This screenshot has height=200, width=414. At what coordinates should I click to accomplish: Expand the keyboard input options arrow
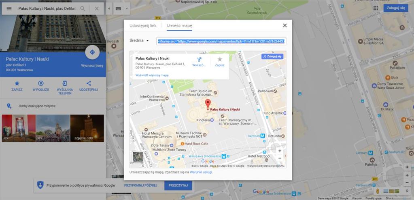click(x=127, y=8)
